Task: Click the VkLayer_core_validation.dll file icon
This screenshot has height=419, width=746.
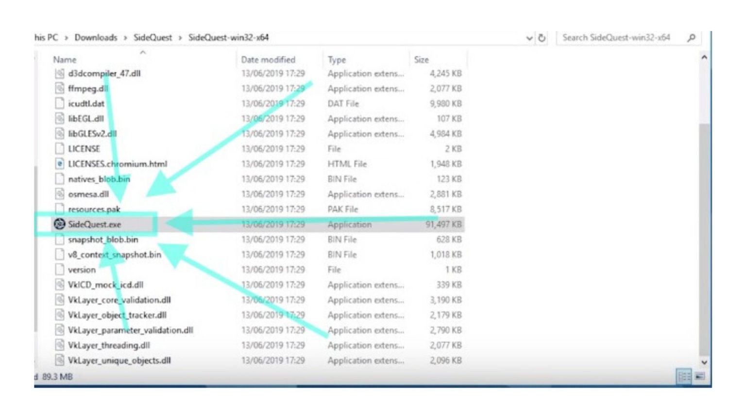Action: point(59,300)
